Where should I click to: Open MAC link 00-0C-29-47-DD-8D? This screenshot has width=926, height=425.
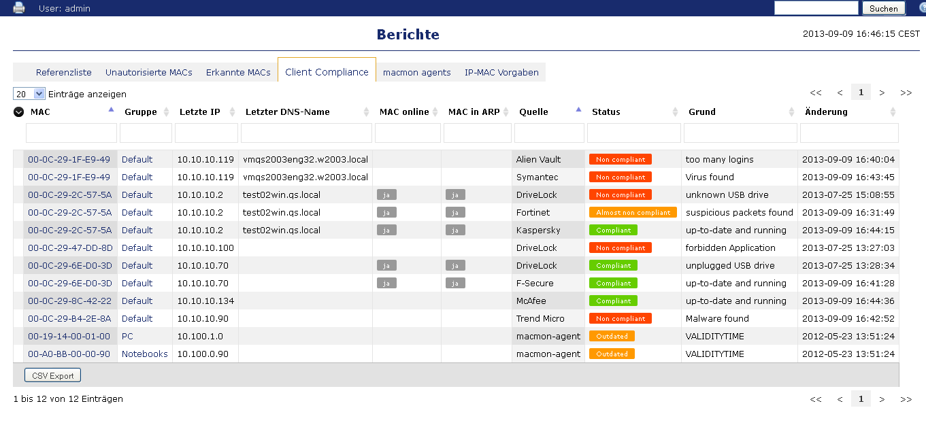(70, 248)
